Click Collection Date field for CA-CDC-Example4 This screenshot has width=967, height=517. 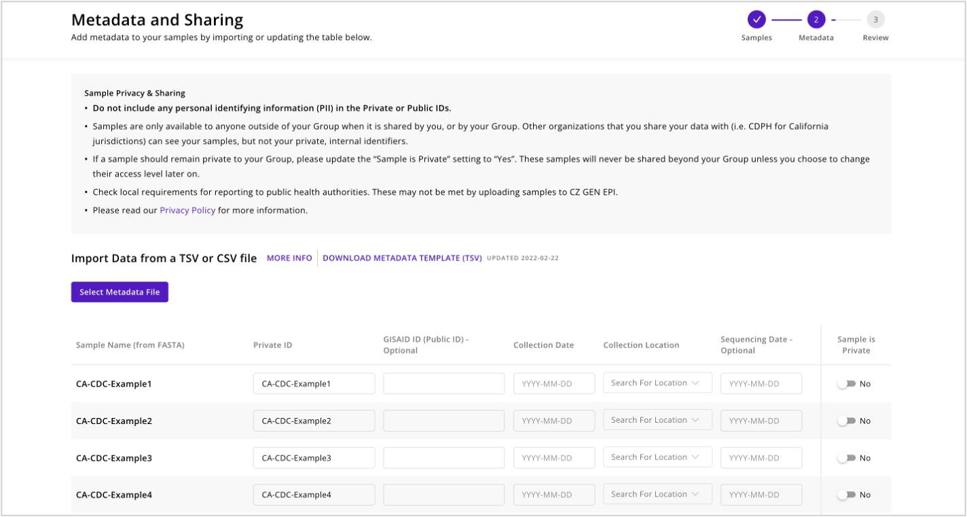[x=554, y=495]
